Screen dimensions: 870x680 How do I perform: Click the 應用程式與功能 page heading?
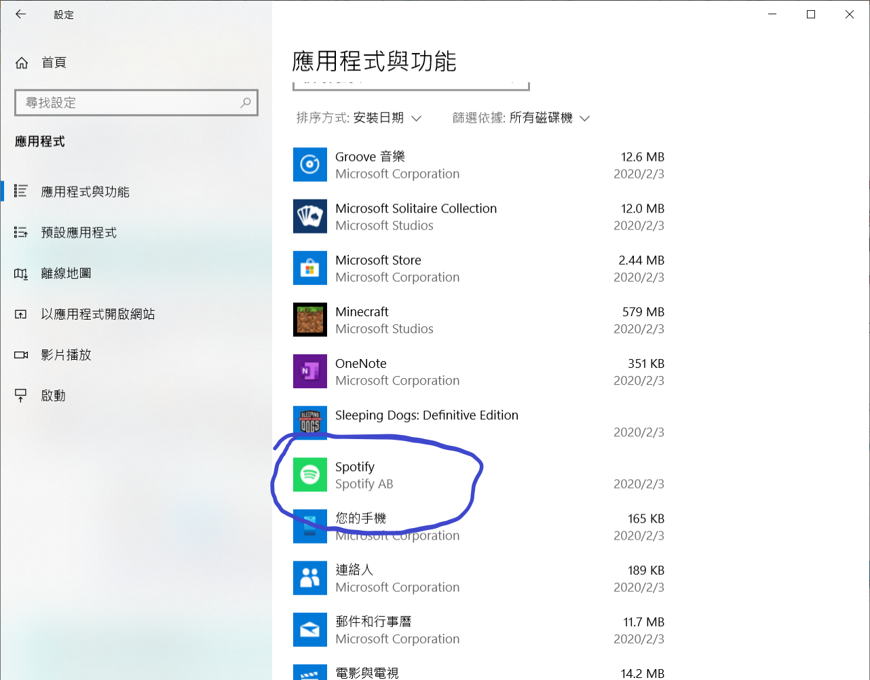coord(374,61)
